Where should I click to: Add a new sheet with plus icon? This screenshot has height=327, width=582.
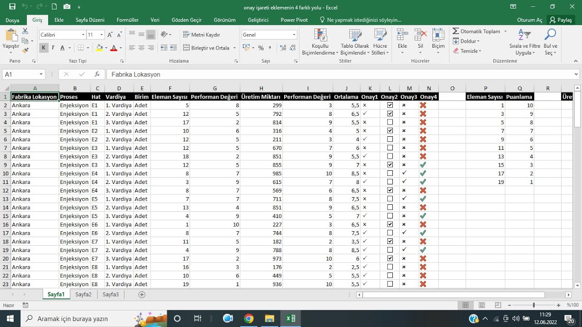pyautogui.click(x=142, y=294)
